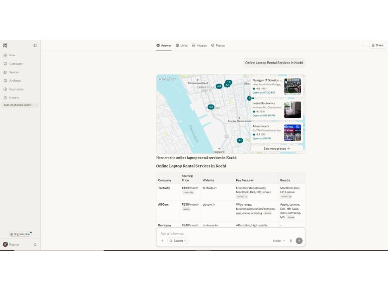This screenshot has height=291, width=388.
Task: Click the See more places link
Action: pos(277,149)
